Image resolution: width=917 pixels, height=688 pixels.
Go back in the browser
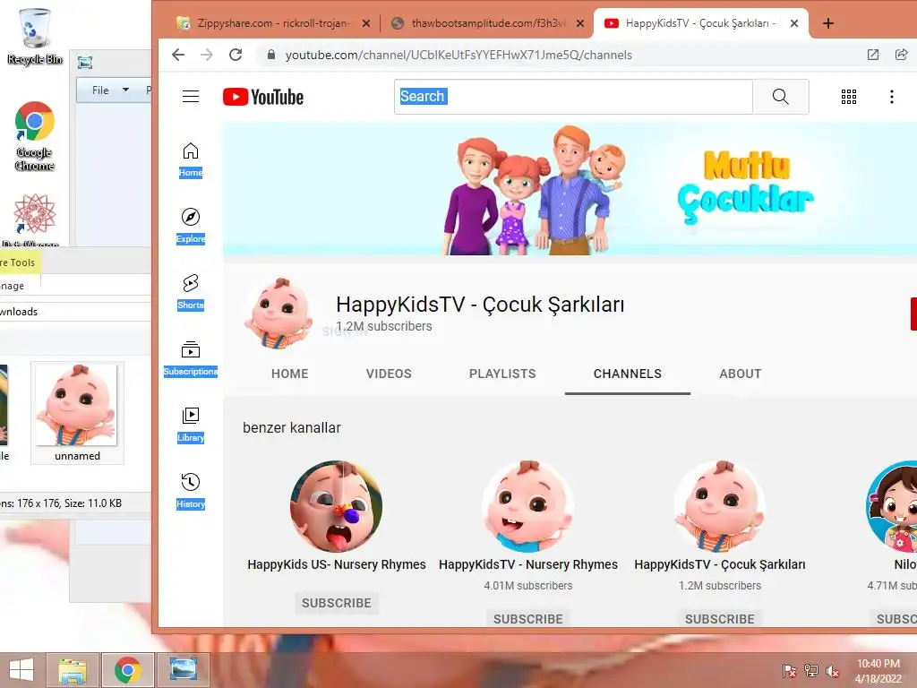[178, 55]
